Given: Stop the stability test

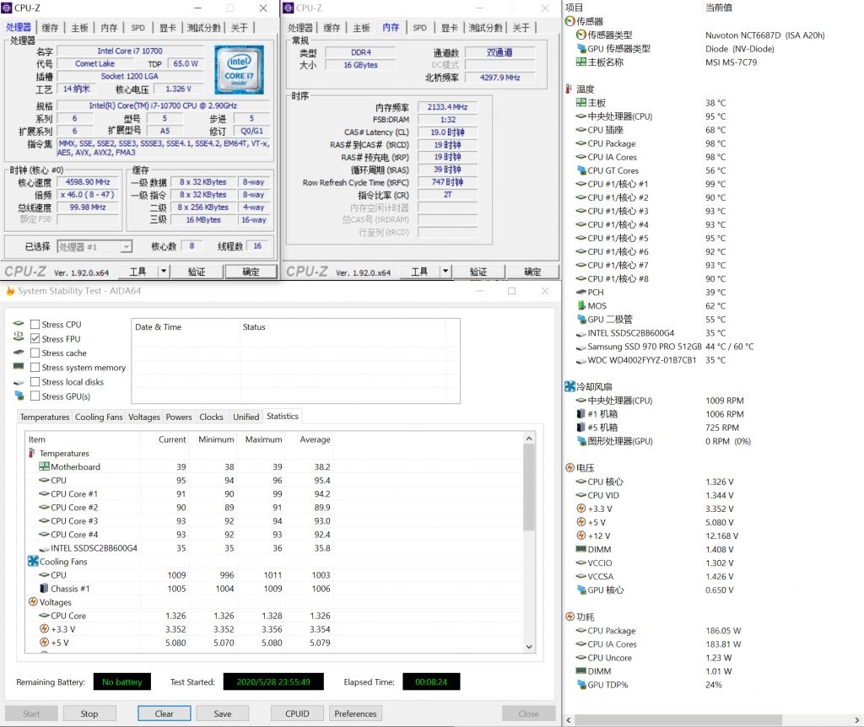Looking at the screenshot, I should pyautogui.click(x=89, y=714).
